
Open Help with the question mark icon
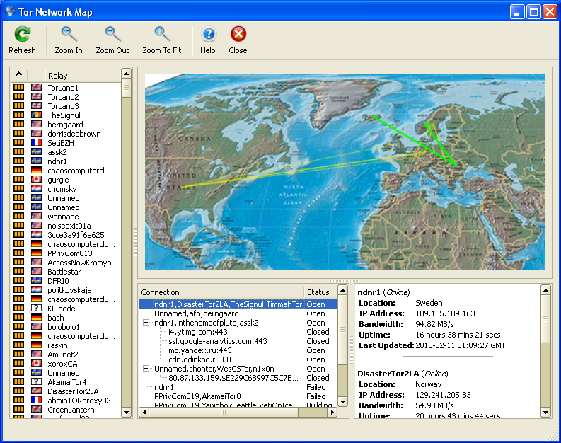(x=208, y=35)
